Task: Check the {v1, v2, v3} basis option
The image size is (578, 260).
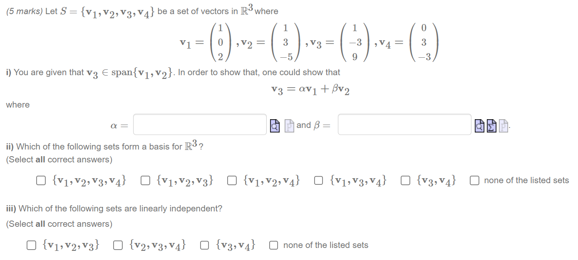Action: [x=144, y=180]
